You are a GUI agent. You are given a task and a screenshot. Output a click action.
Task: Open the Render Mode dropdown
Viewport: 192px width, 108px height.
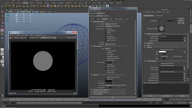pyautogui.click(x=111, y=24)
